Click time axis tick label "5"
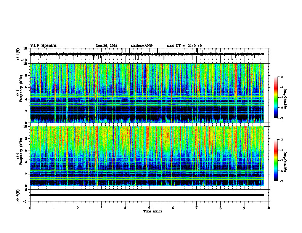302x233 pixels. point(149,208)
